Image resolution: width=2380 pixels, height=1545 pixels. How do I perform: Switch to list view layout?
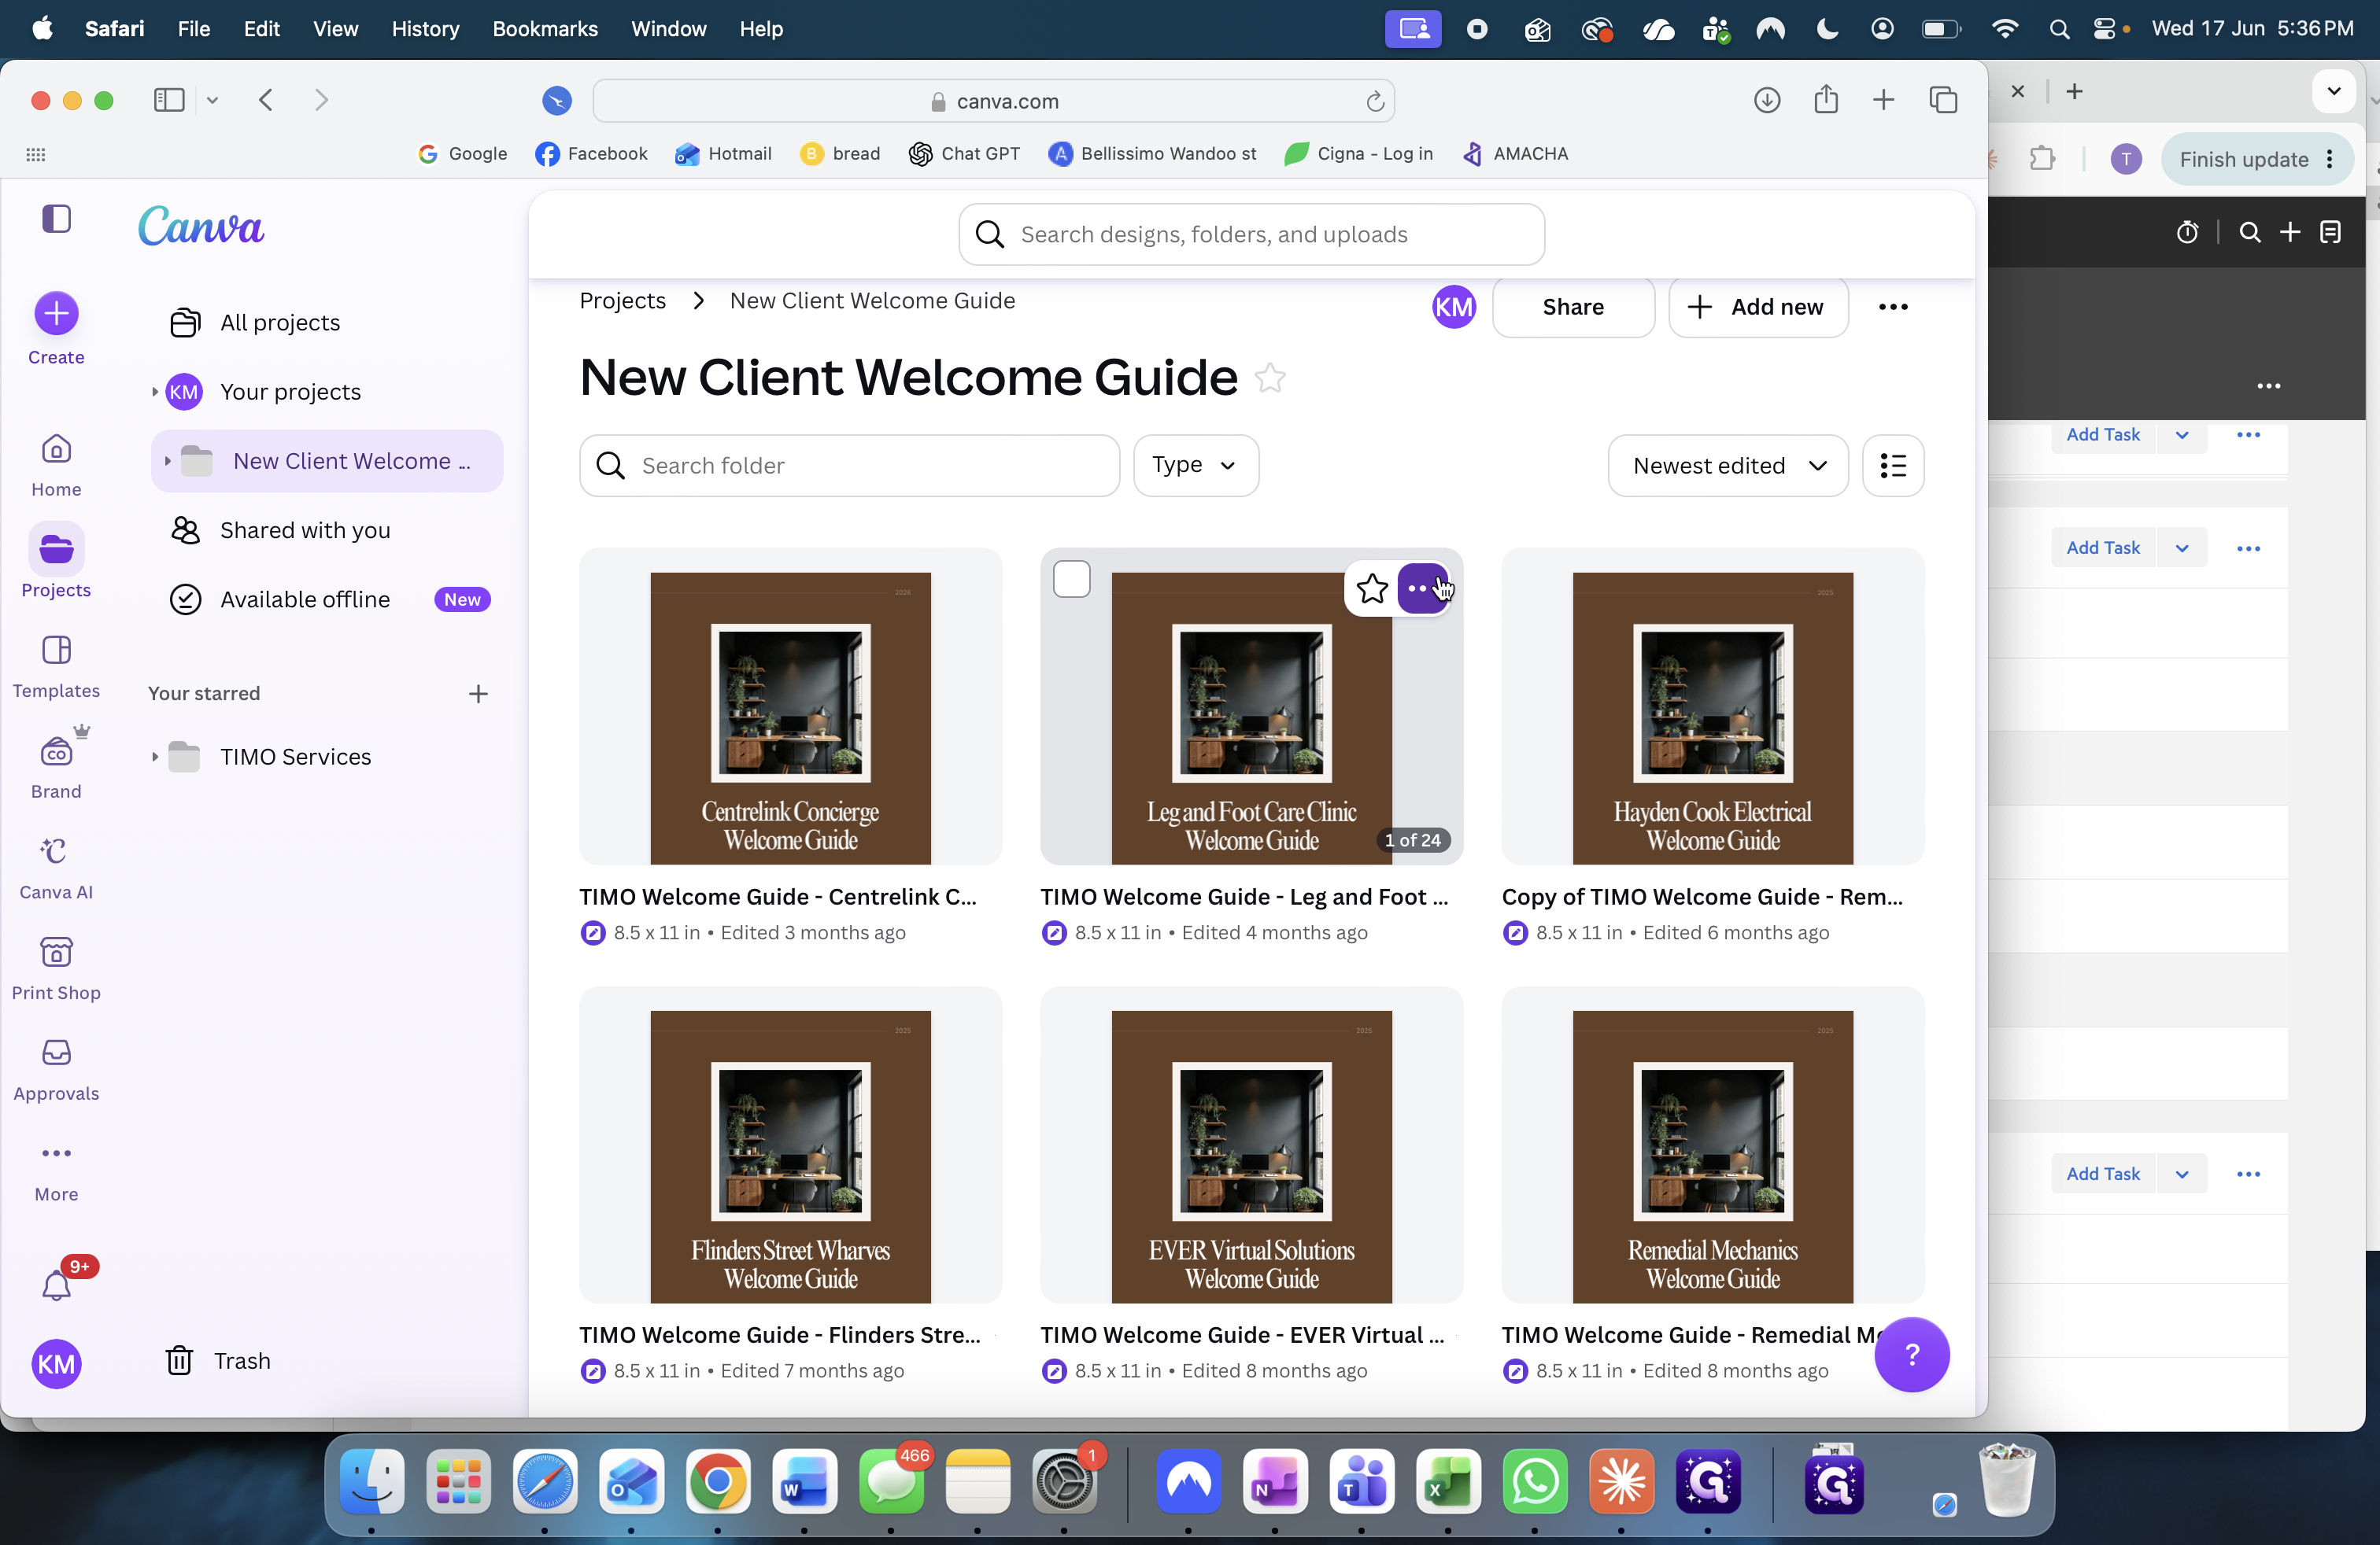[x=1892, y=466]
